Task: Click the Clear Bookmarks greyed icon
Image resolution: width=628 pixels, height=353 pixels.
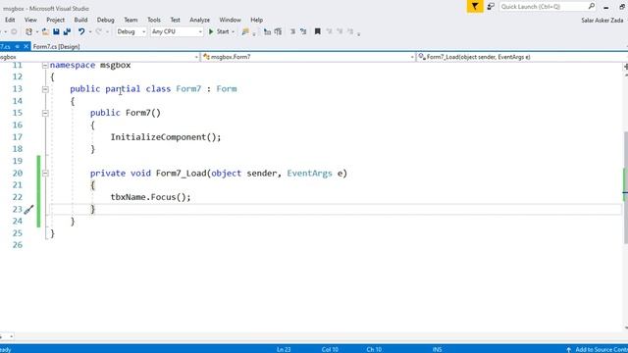Action: click(x=350, y=31)
